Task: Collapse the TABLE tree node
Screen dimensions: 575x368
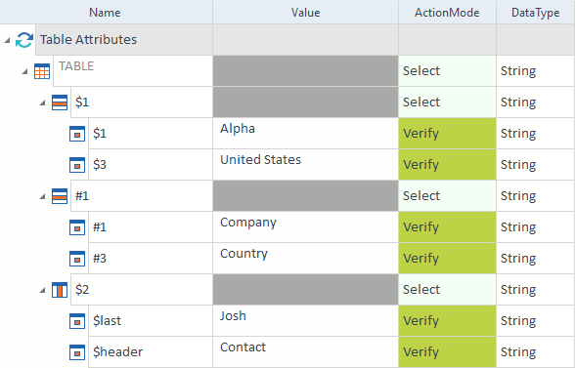Action: pyautogui.click(x=24, y=71)
